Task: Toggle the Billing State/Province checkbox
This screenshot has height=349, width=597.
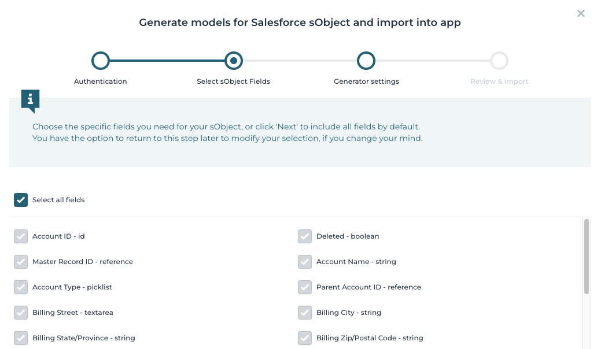Action: coord(21,338)
